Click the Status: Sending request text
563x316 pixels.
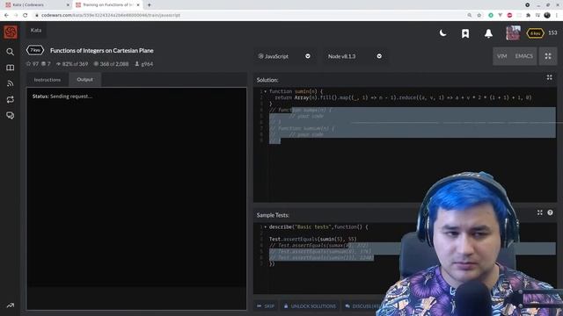pos(62,97)
